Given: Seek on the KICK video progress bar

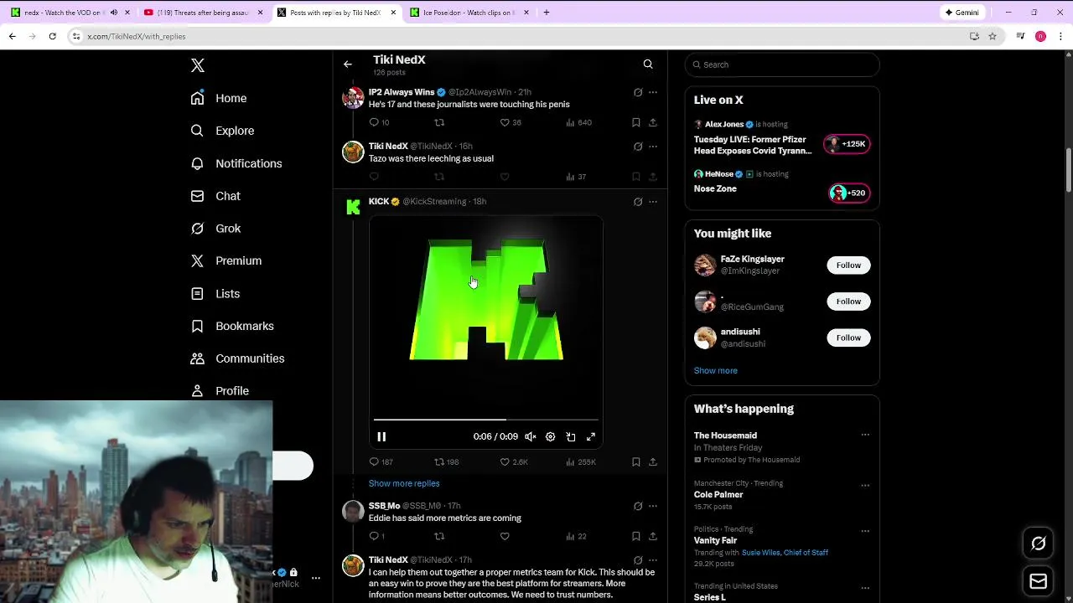Looking at the screenshot, I should (x=486, y=419).
